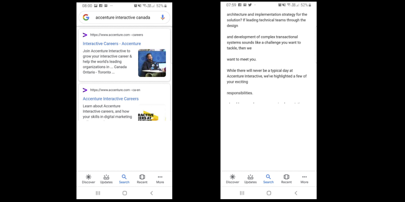Open the 'Interactive Careers - Accenture' link
405x202 pixels.
[x=112, y=44]
